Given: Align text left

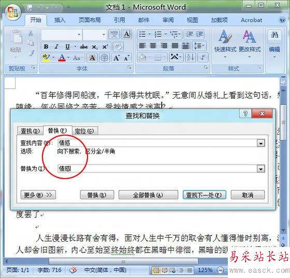Looking at the screenshot, I should [142, 46].
